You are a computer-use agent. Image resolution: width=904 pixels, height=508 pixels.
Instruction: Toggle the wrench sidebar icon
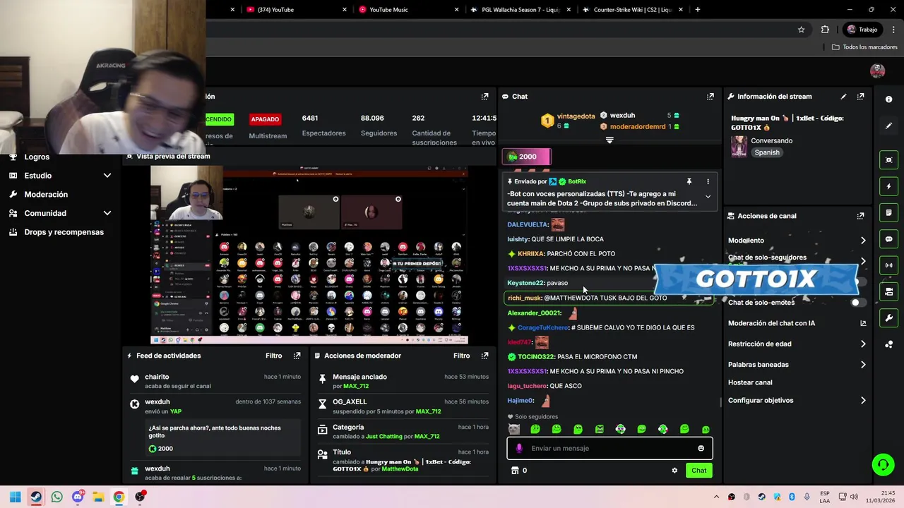click(888, 318)
